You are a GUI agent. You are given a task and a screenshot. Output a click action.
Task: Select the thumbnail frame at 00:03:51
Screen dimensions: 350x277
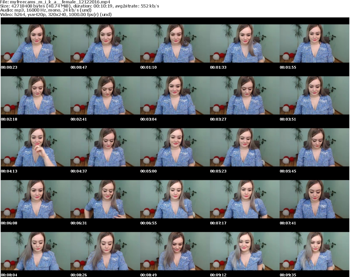pos(314,95)
